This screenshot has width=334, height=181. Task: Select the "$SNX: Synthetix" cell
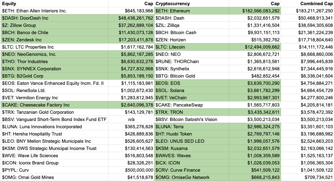point(192,69)
